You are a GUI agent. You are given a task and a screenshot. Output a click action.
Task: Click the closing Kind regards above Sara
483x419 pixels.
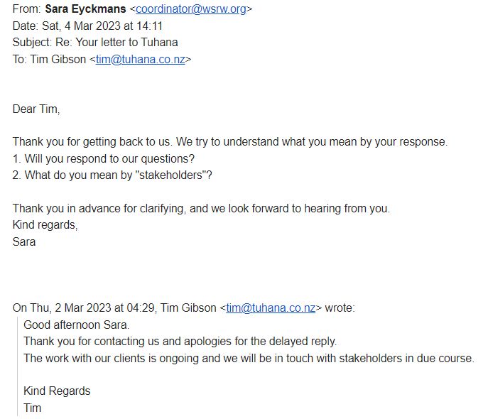(45, 225)
